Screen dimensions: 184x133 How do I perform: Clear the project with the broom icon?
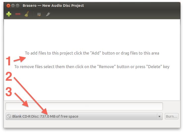click(x=27, y=14)
